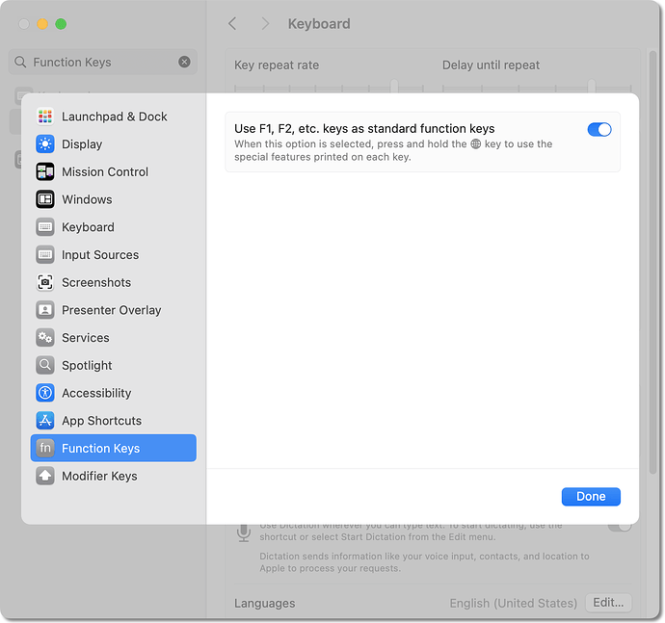The image size is (665, 623).
Task: Choose Input Sources category
Action: pyautogui.click(x=100, y=255)
